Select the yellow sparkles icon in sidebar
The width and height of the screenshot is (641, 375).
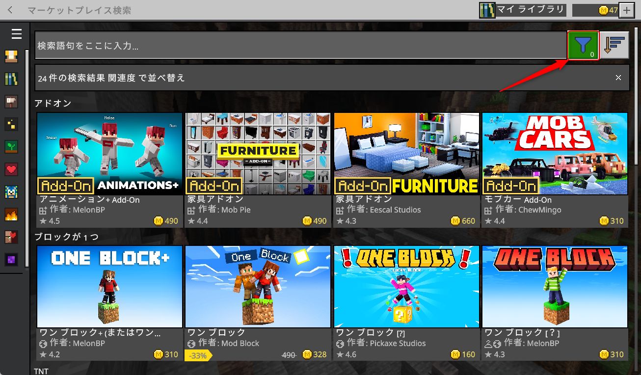11,124
